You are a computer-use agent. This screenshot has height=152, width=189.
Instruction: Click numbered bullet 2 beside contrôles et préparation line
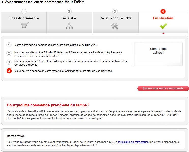(9, 53)
